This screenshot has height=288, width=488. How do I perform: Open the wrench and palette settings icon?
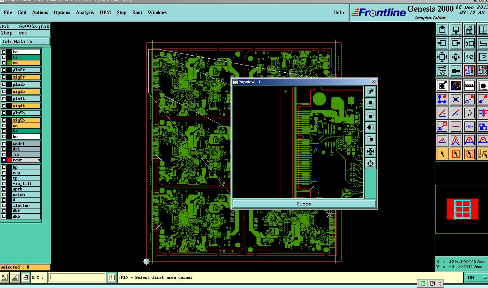click(442, 71)
